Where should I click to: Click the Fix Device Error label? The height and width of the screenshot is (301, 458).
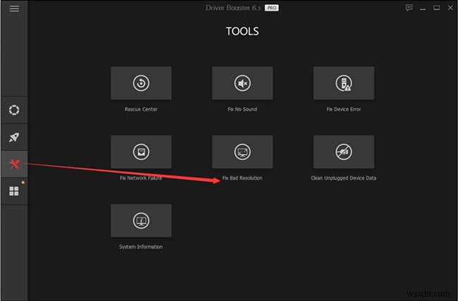[344, 109]
